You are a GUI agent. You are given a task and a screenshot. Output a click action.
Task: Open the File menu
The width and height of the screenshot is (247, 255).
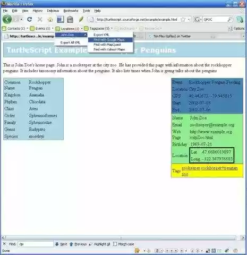[5, 11]
